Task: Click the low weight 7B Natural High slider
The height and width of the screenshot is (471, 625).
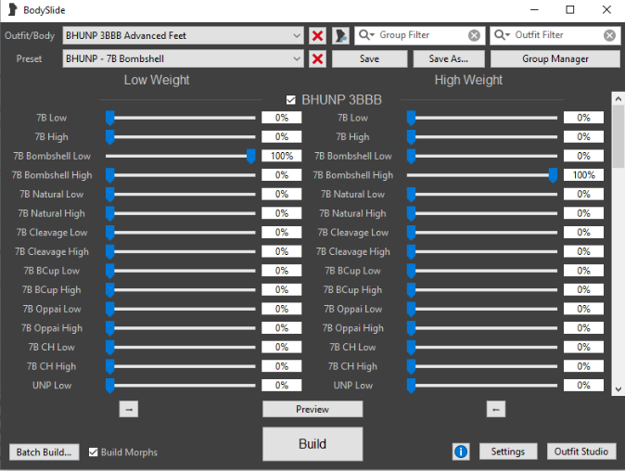Action: [181, 213]
